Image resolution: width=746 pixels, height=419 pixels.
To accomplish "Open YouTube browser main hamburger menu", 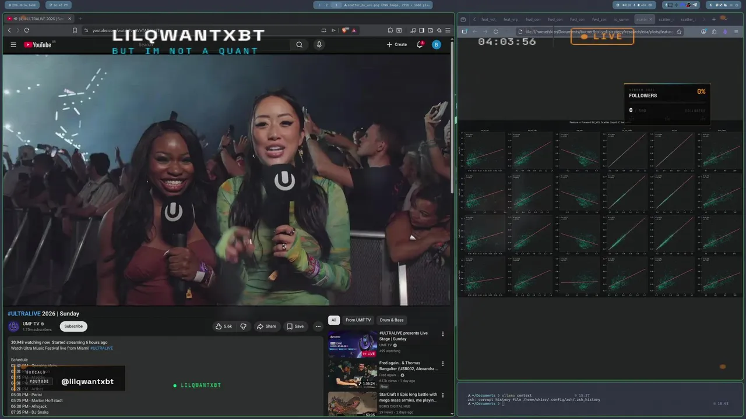I will pyautogui.click(x=448, y=30).
